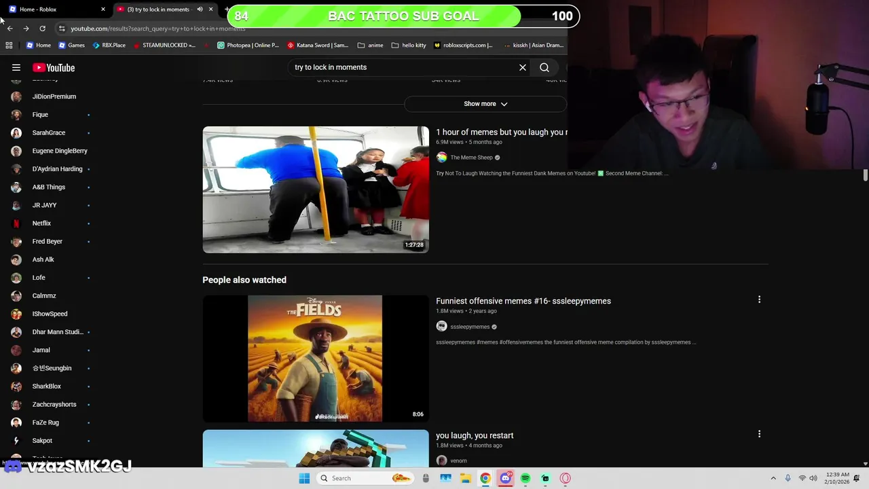Play the 1:27:28 bus meme thumbnail

316,189
